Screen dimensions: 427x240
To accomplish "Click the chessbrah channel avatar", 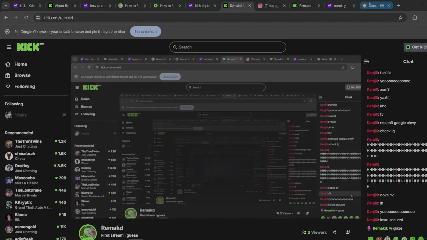I will tap(9, 156).
